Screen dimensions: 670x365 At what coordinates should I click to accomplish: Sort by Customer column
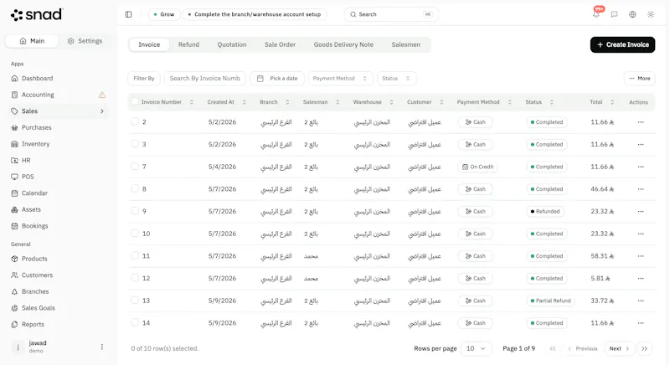point(425,102)
